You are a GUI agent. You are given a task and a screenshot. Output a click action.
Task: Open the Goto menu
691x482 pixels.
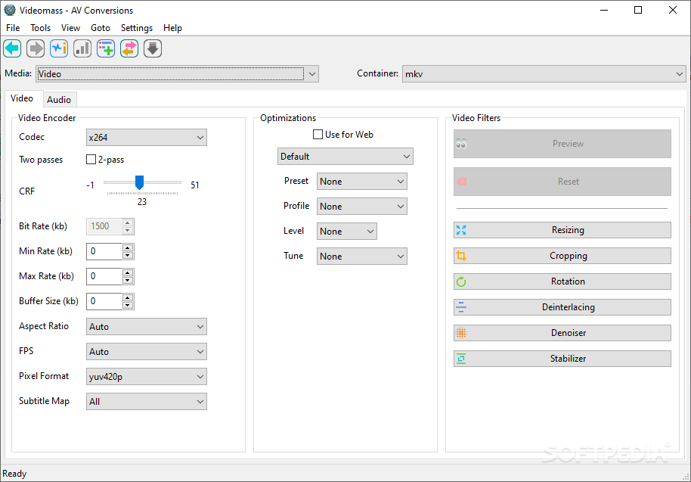[101, 28]
